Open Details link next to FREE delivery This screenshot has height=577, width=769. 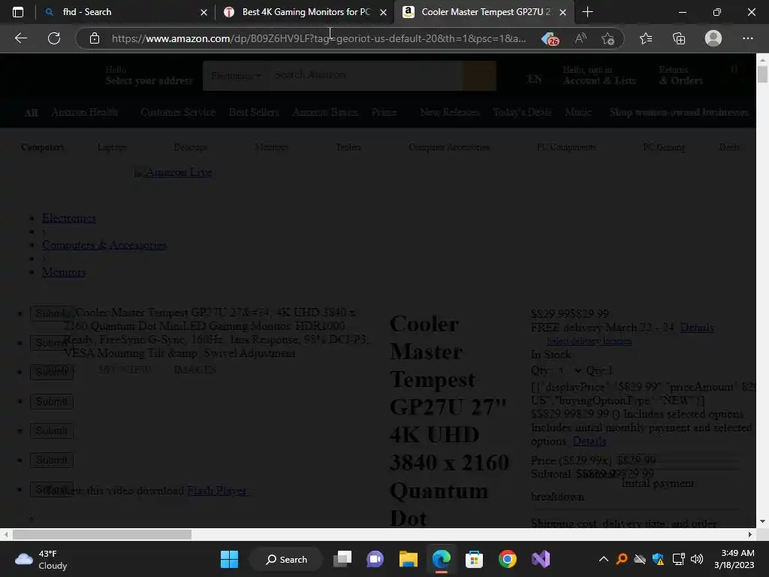697,328
